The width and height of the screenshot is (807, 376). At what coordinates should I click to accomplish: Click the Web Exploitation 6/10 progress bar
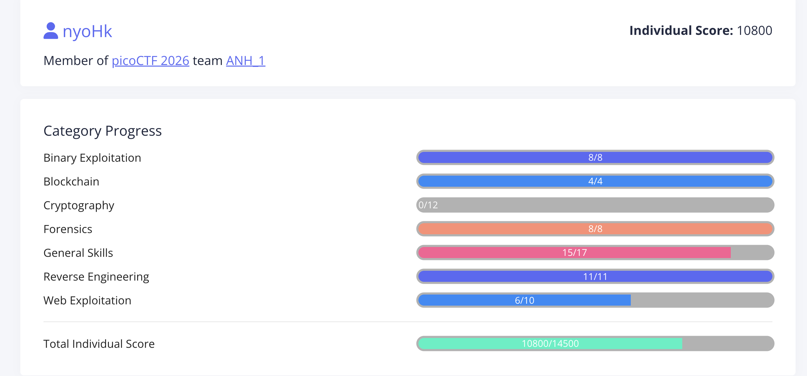[x=595, y=300]
